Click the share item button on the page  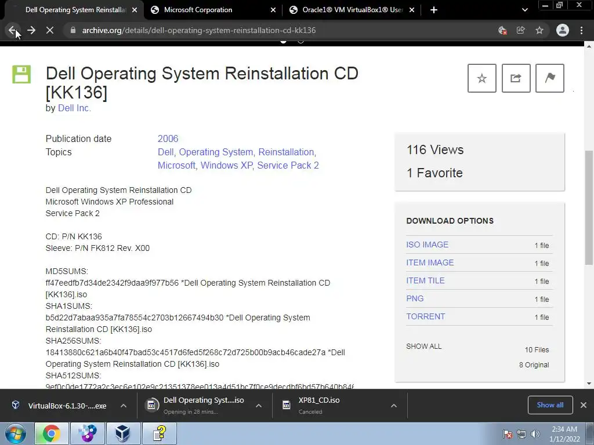[x=516, y=78]
